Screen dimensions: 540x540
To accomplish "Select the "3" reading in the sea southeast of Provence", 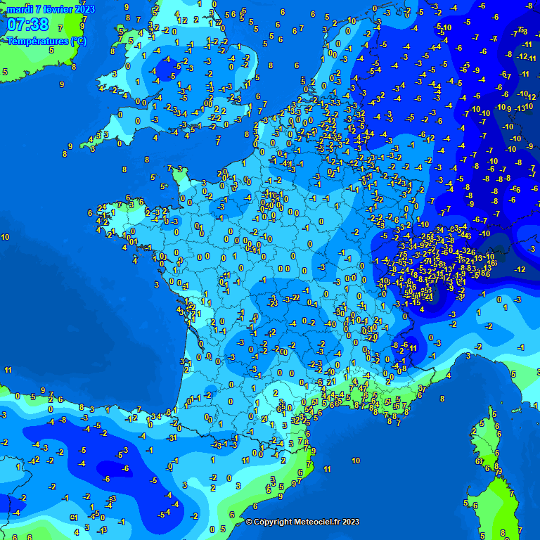I will pyautogui.click(x=468, y=356).
